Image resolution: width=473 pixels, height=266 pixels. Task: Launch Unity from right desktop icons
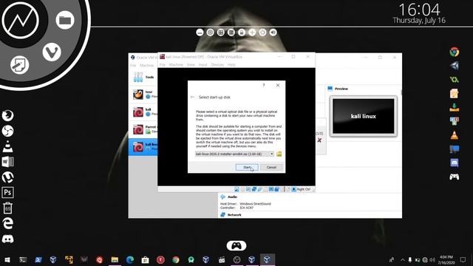[455, 66]
